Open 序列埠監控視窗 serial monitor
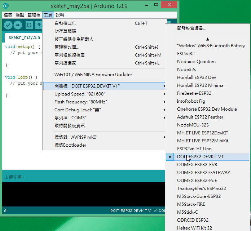Screen dimensions: 251x231 [104, 55]
